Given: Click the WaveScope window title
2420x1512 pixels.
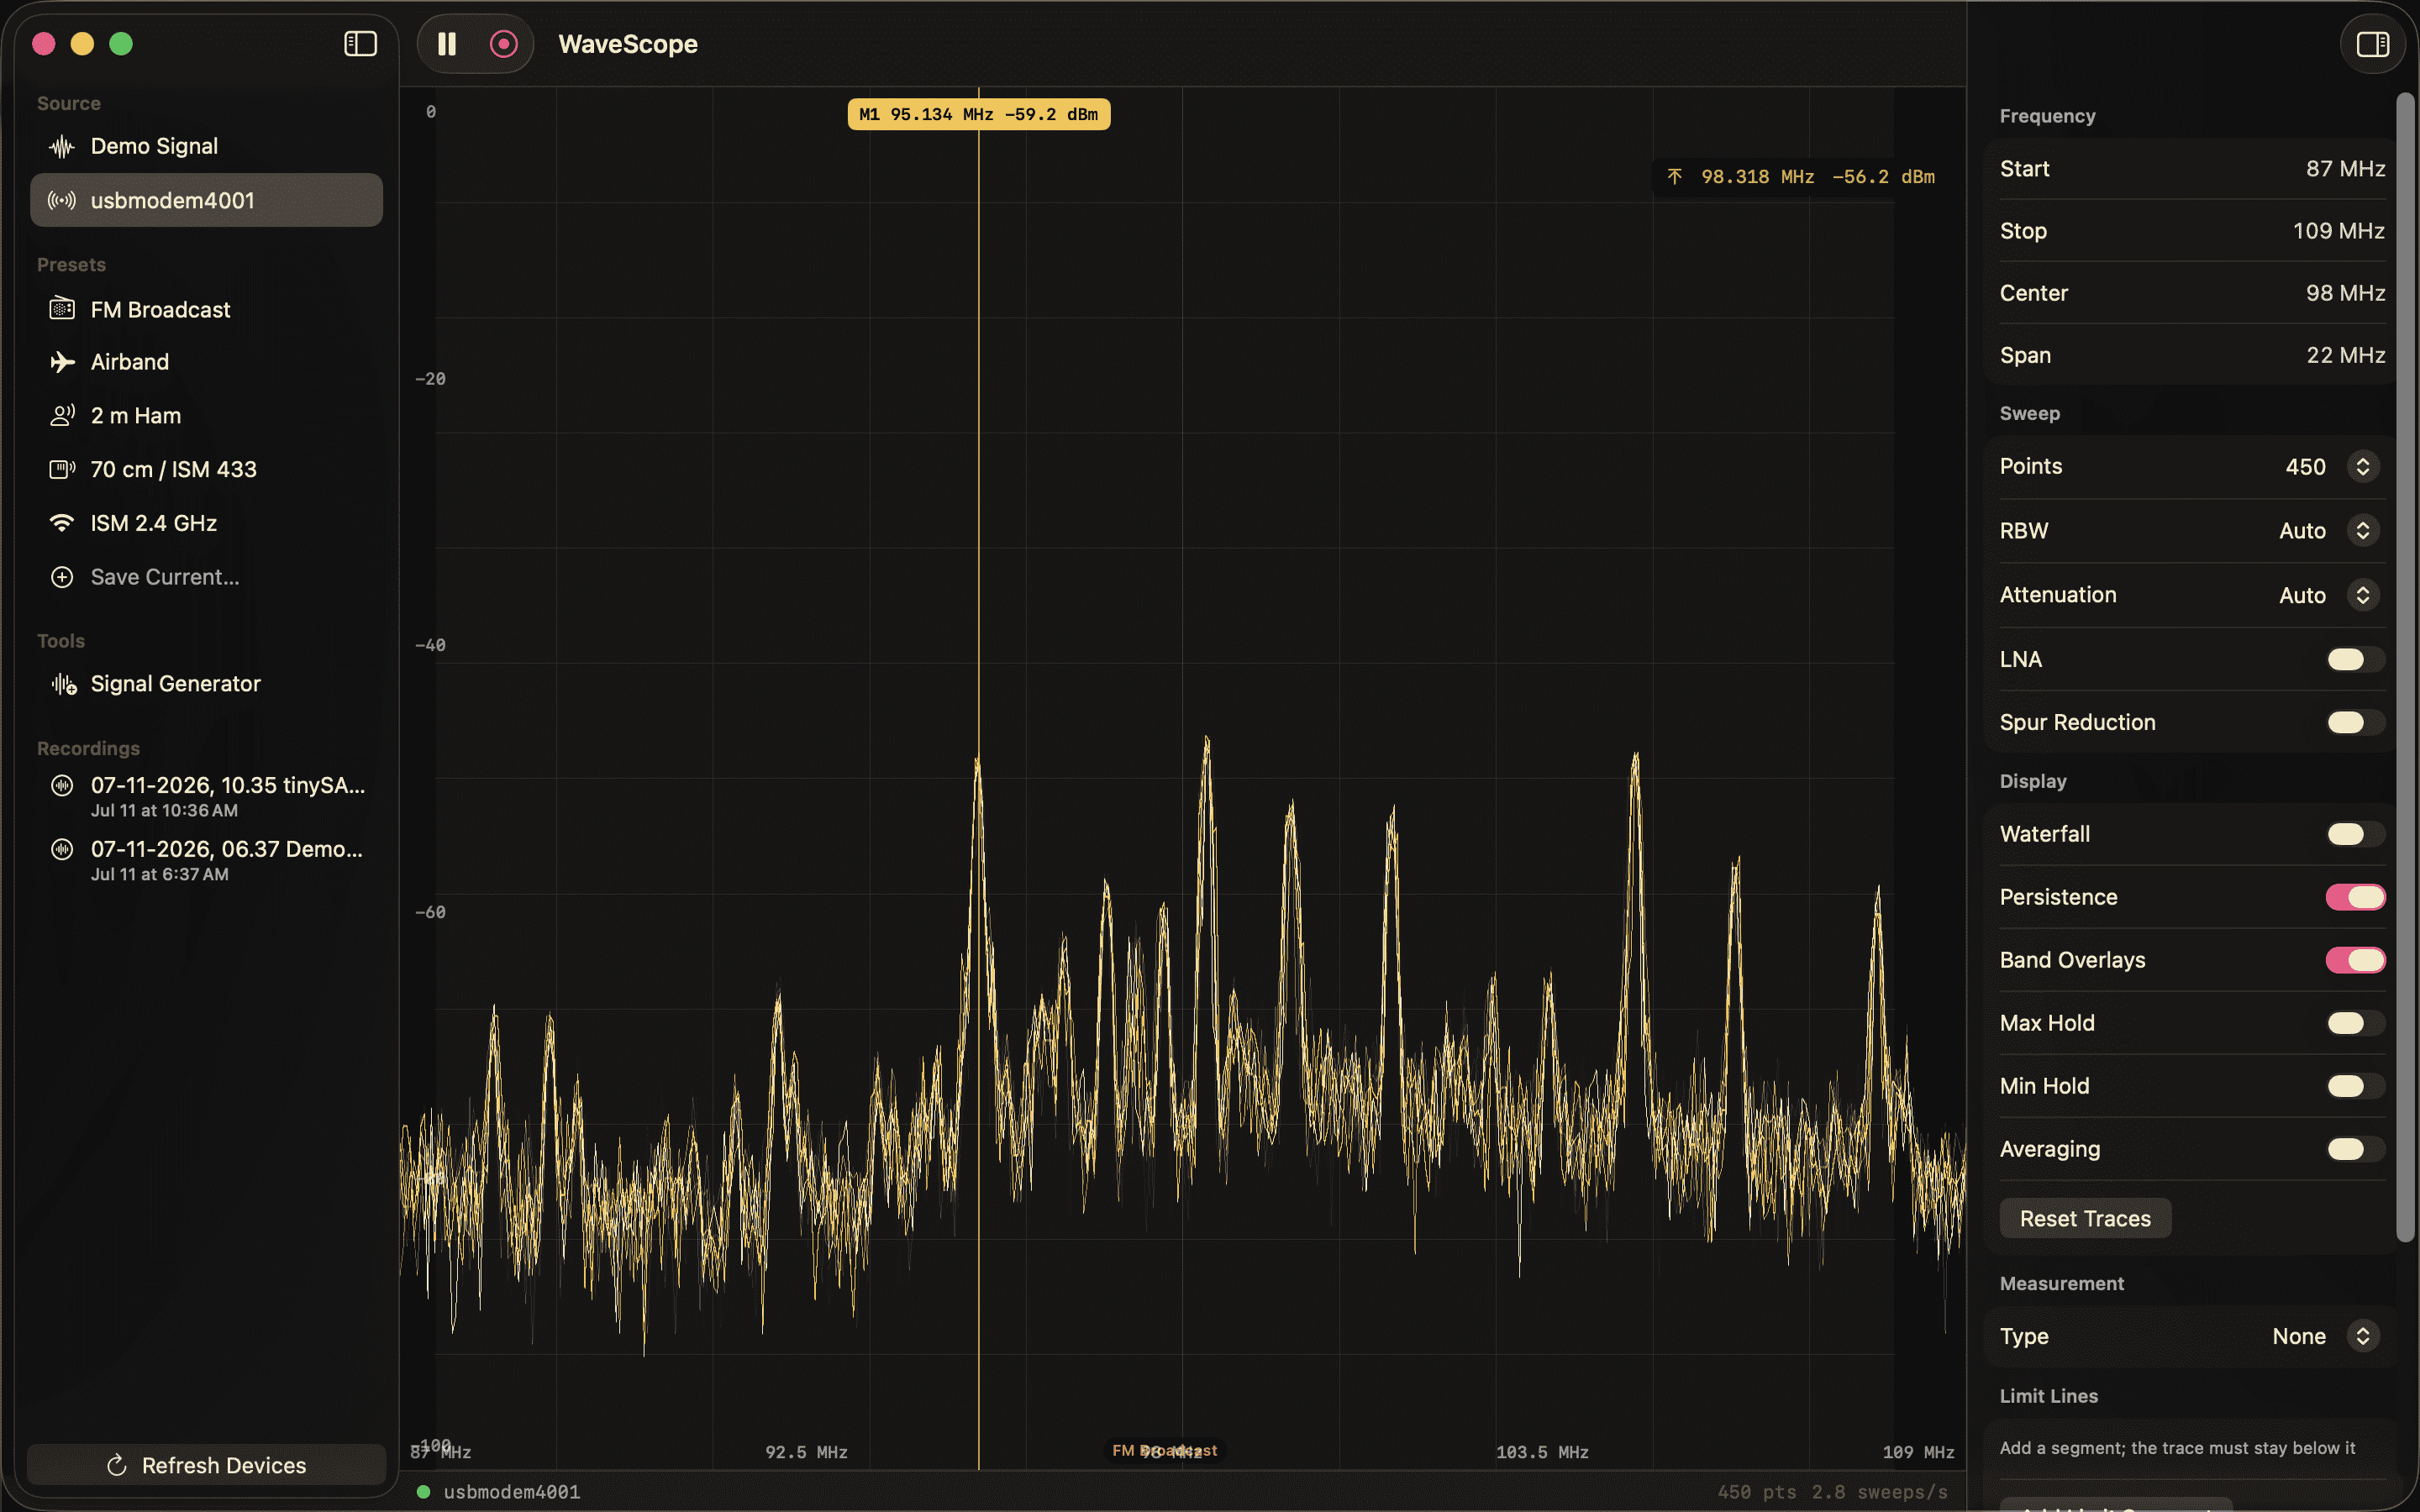Looking at the screenshot, I should click(x=628, y=44).
